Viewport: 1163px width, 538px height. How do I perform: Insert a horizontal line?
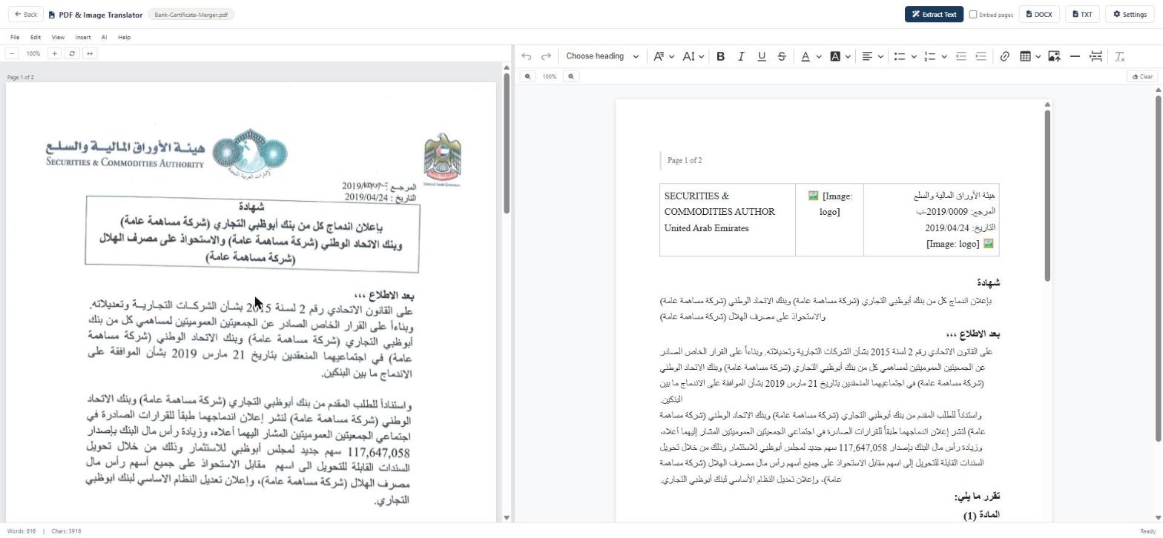click(x=1075, y=56)
